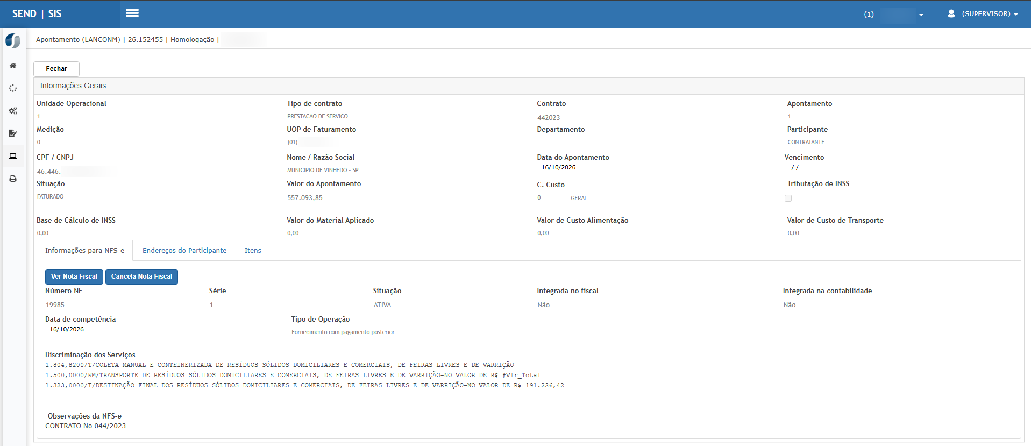Go to the home icon in sidebar
The width and height of the screenshot is (1031, 446).
(13, 66)
